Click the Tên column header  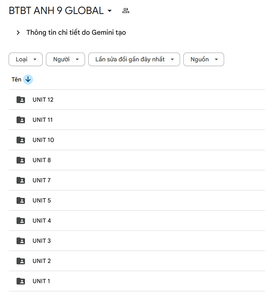click(16, 80)
